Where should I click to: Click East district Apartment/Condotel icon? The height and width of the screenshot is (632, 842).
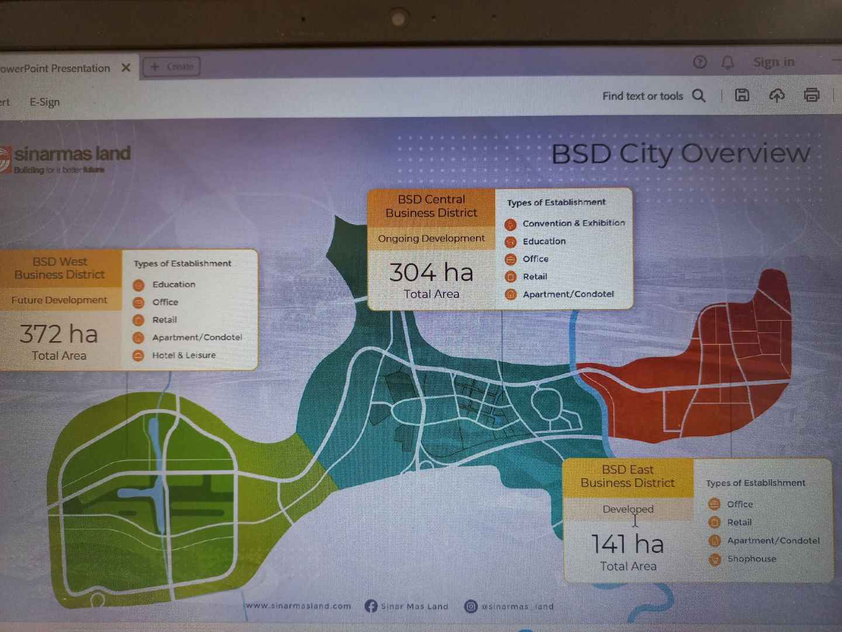[715, 541]
